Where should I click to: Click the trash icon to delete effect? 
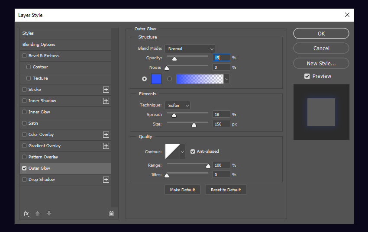[111, 213]
